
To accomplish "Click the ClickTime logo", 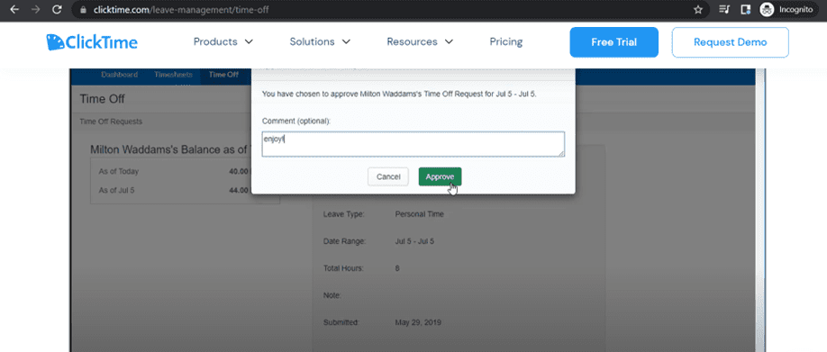I will tap(92, 42).
